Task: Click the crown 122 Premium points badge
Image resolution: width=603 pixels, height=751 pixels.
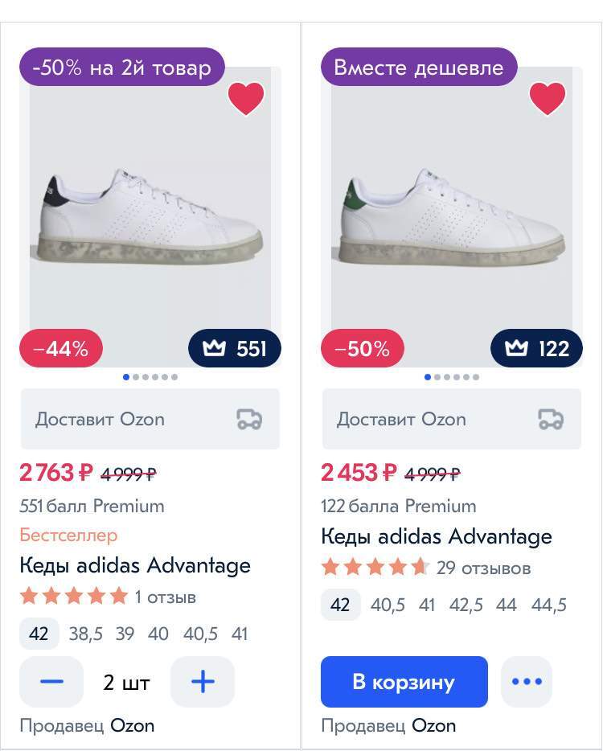Action: (x=536, y=348)
